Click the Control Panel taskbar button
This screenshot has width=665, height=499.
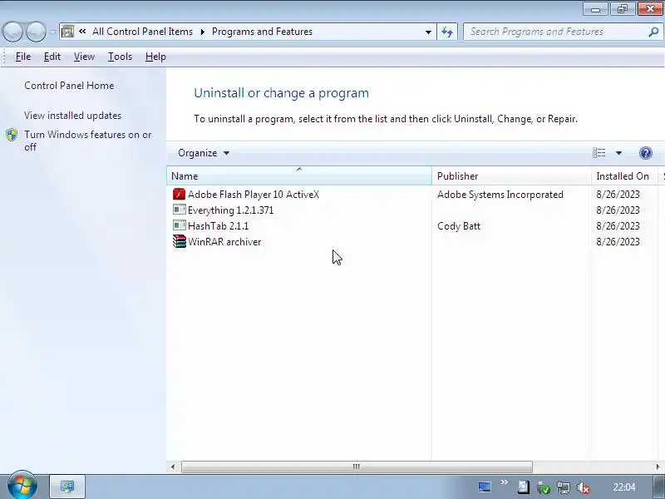point(67,487)
